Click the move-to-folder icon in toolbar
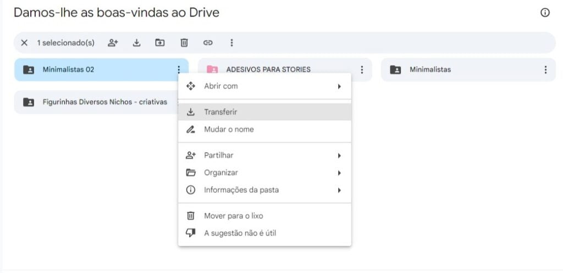This screenshot has height=273, width=563. coord(160,43)
